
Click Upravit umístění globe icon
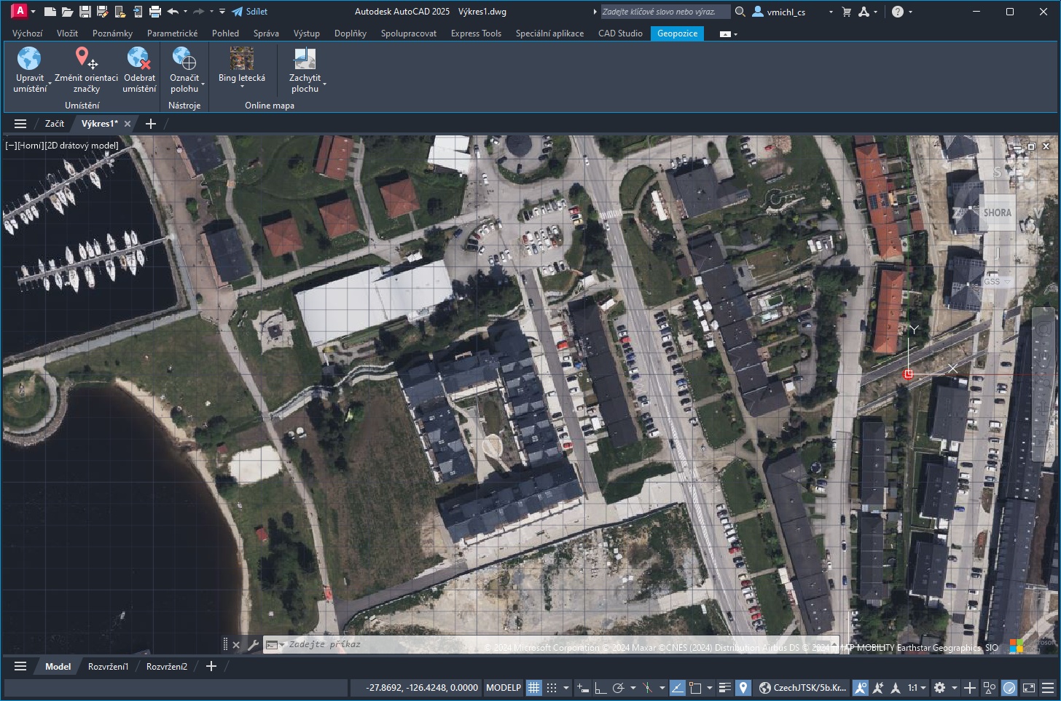click(x=29, y=58)
